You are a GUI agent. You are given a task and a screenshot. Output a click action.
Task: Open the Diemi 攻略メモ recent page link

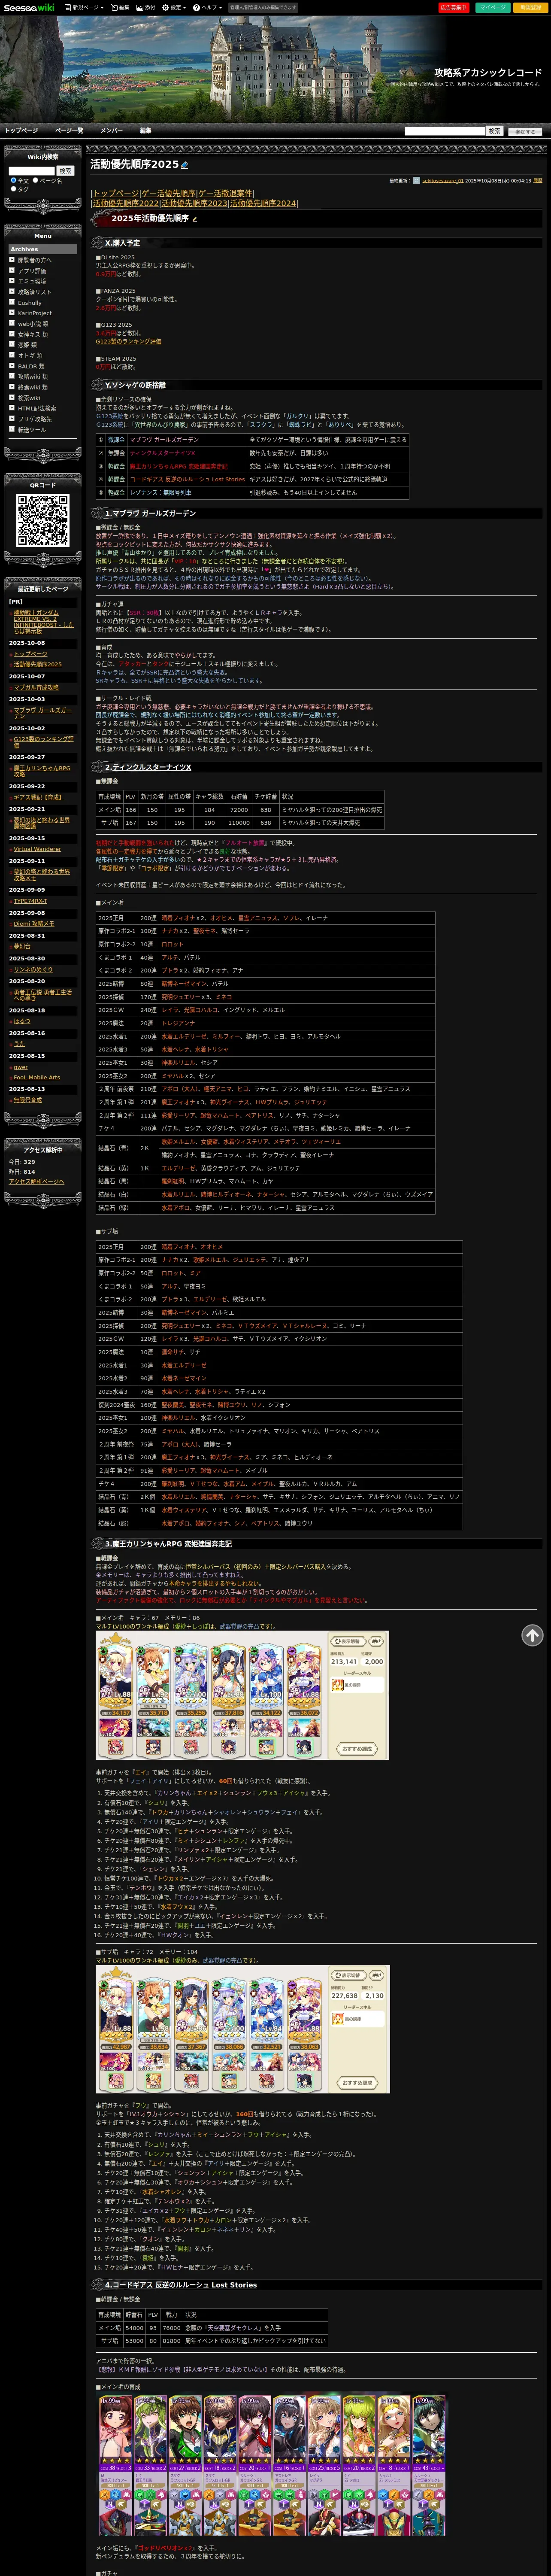tap(34, 924)
